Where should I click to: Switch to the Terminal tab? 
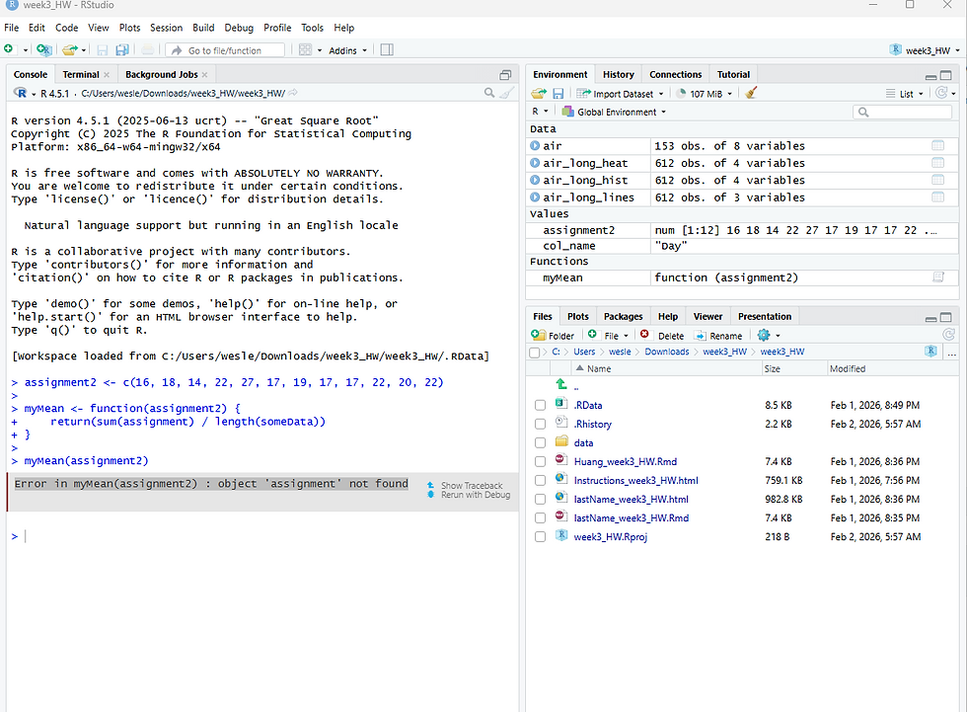click(81, 75)
